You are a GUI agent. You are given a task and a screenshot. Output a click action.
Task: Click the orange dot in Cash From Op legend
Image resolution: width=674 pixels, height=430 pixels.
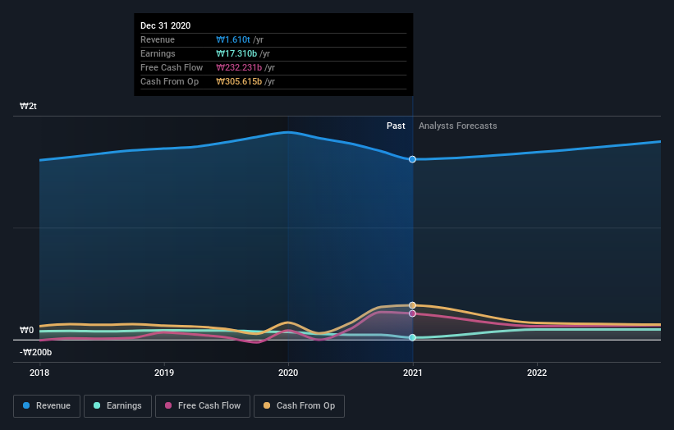tap(267, 405)
